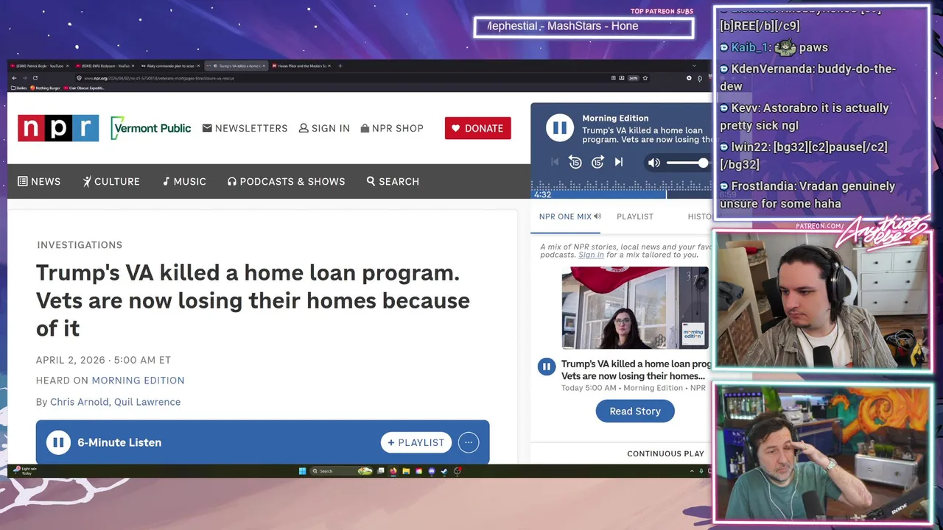
Task: Open NPR Sign In link
Action: click(324, 128)
